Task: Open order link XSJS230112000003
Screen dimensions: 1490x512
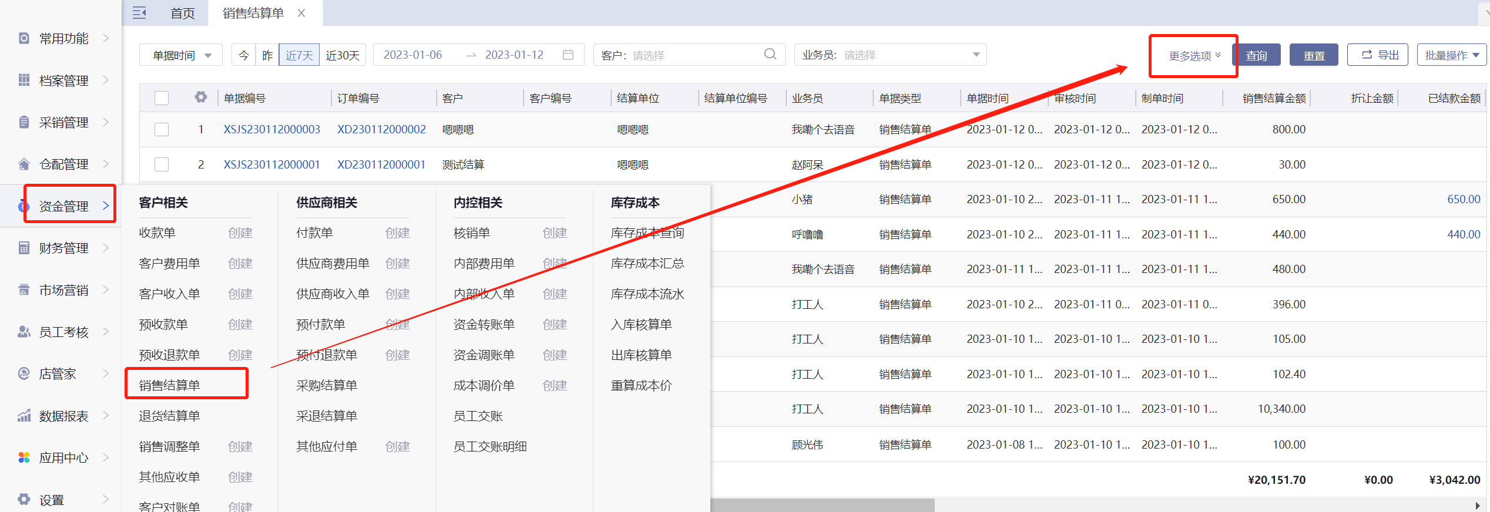Action: pyautogui.click(x=271, y=129)
